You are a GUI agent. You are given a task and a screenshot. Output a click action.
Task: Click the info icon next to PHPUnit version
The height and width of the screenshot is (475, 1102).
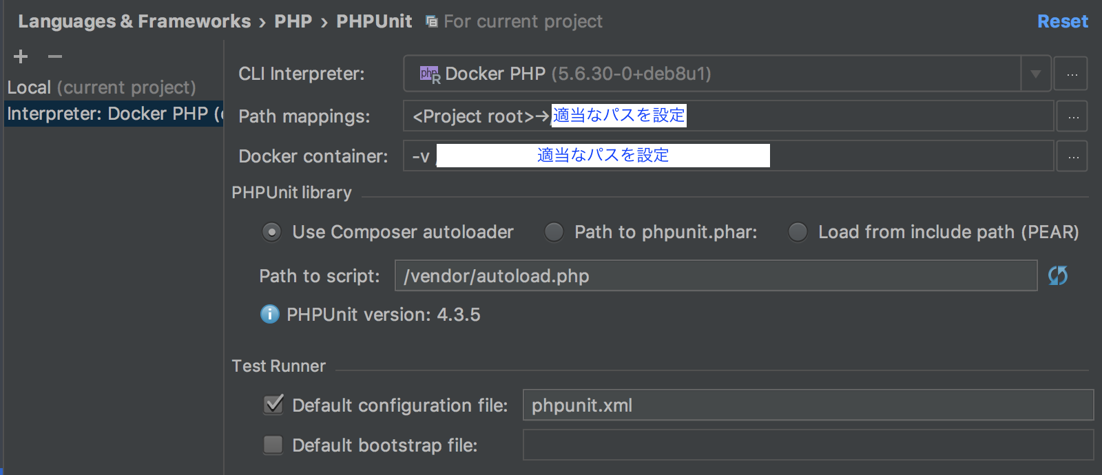coord(269,315)
